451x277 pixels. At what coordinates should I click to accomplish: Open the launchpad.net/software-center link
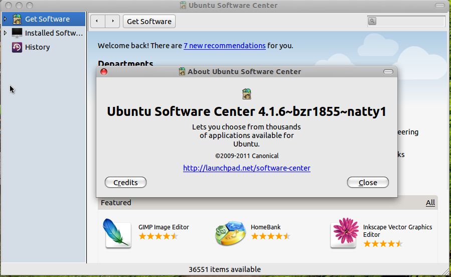247,168
